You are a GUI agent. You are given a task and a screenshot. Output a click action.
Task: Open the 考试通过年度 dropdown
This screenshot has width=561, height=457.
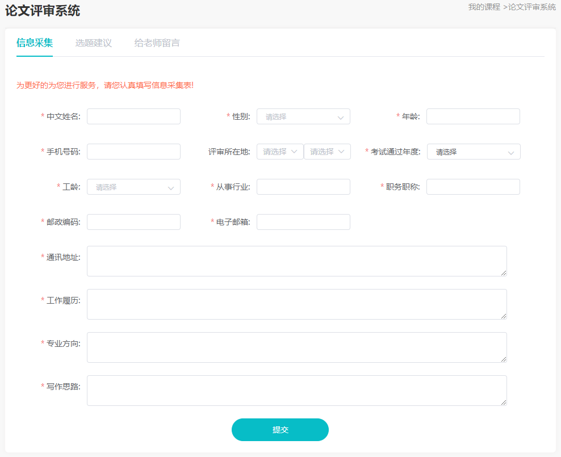click(x=473, y=152)
